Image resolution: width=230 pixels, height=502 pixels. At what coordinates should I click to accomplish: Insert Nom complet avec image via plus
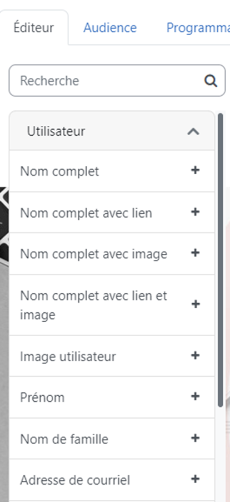point(195,253)
